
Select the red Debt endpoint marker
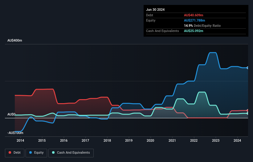[x=248, y=111]
